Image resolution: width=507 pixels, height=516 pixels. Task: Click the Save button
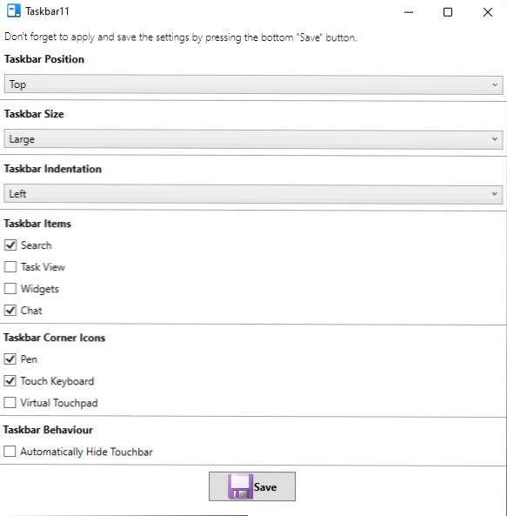pos(252,486)
